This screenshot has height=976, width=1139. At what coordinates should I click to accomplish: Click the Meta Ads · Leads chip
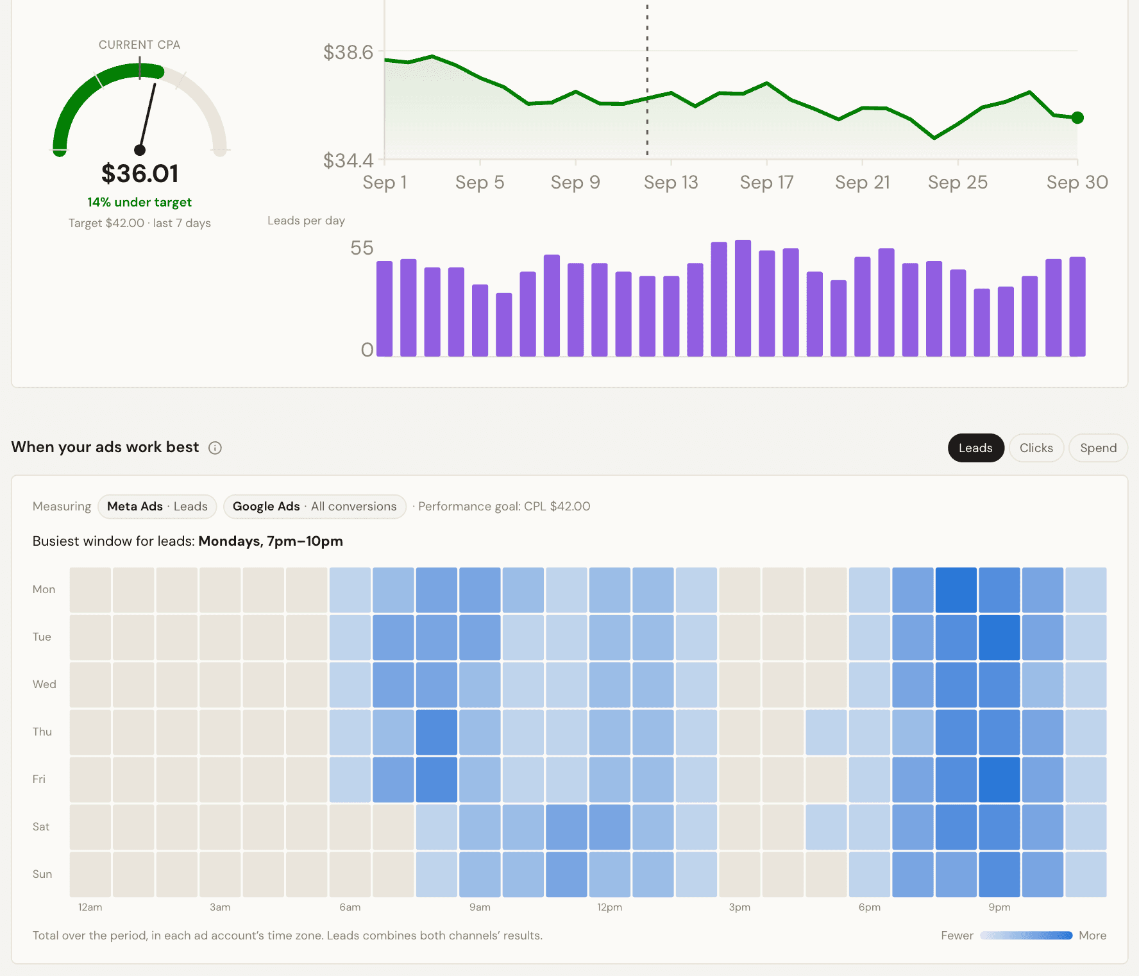[157, 507]
